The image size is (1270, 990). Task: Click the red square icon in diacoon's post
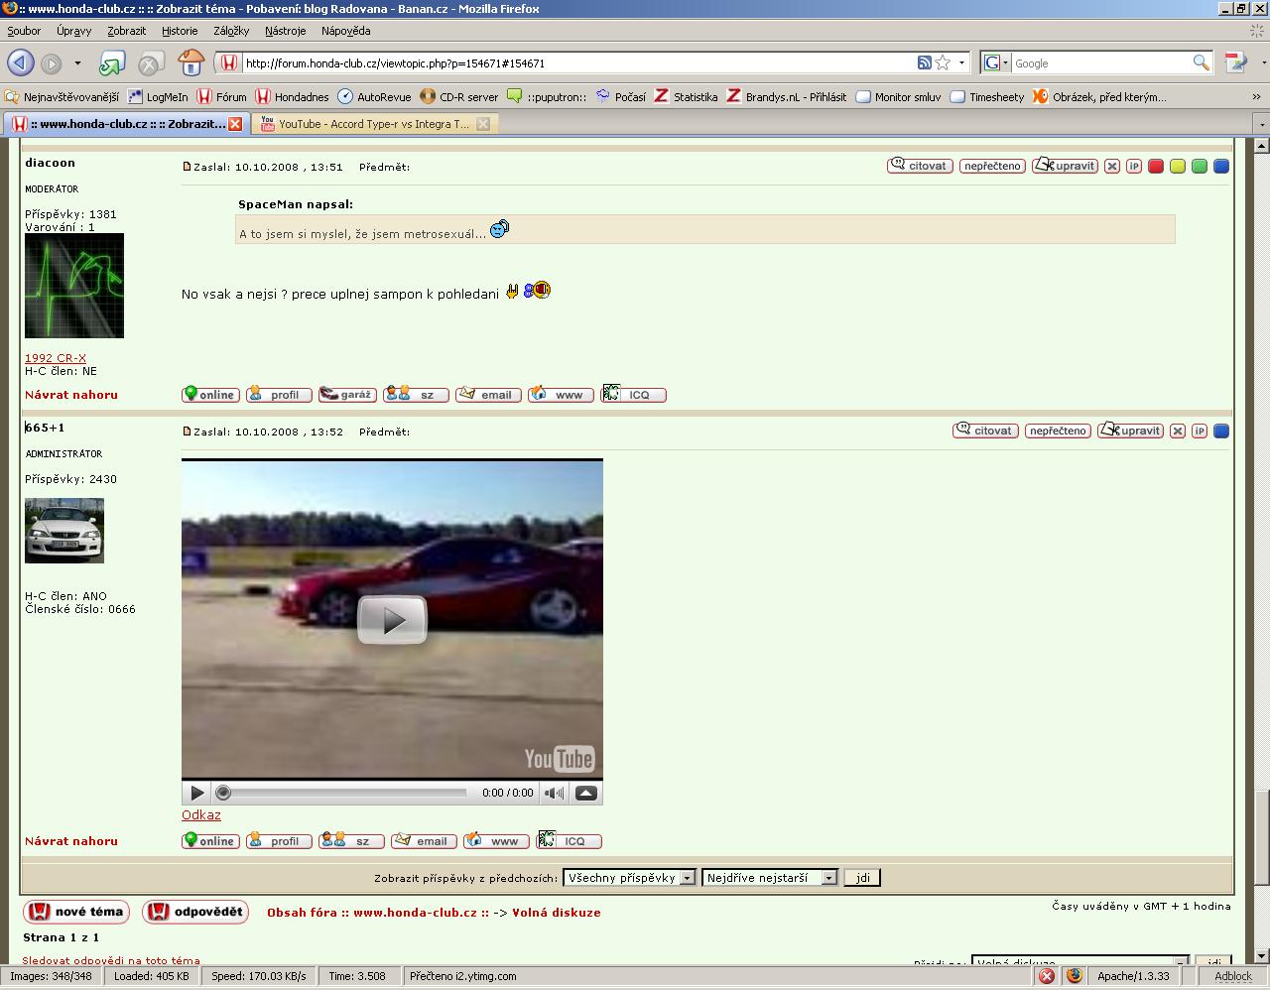(x=1156, y=167)
